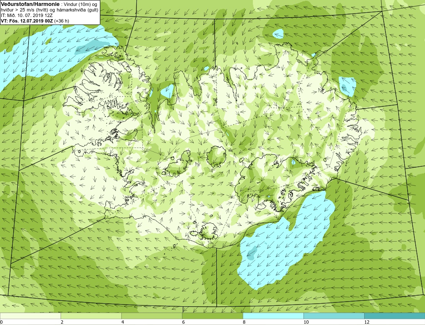Click the darkest legend swatch above 12 m/s
Screen dimensions: 425x325
tap(395, 316)
